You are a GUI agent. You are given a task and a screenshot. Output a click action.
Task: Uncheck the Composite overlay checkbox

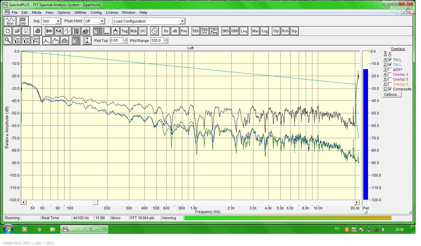click(390, 89)
